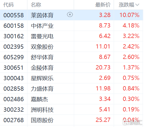Sort by the 最新价 column header

click(103, 5)
